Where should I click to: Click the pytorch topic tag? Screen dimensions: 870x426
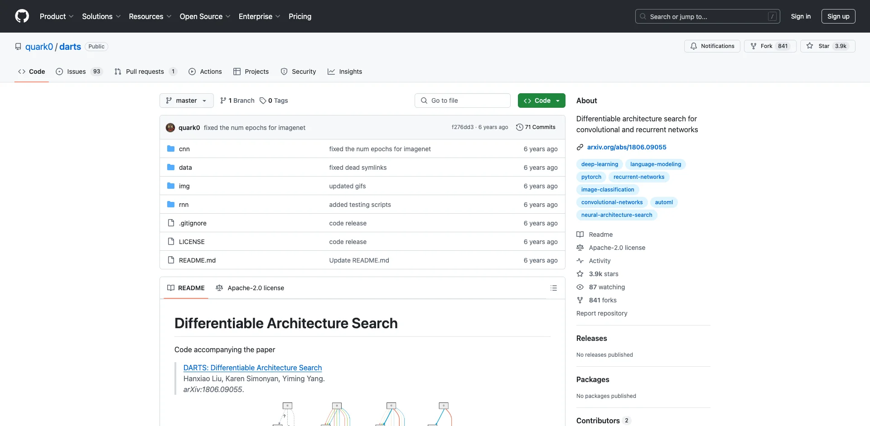point(591,177)
